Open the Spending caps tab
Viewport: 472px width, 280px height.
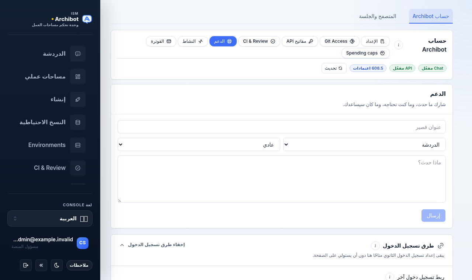[x=365, y=53]
